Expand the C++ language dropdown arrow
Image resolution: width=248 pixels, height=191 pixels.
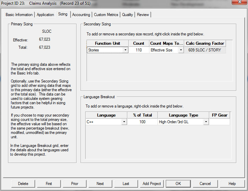124,122
